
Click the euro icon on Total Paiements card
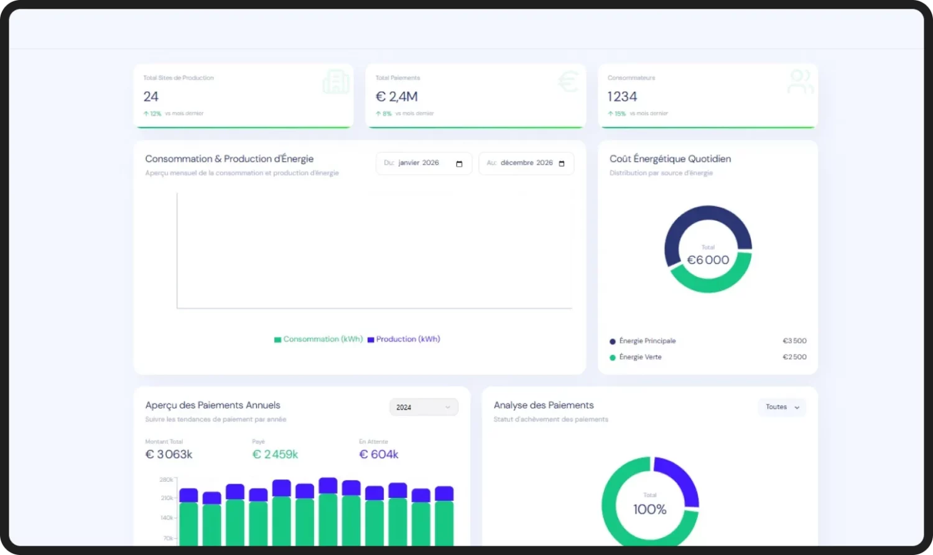point(568,81)
